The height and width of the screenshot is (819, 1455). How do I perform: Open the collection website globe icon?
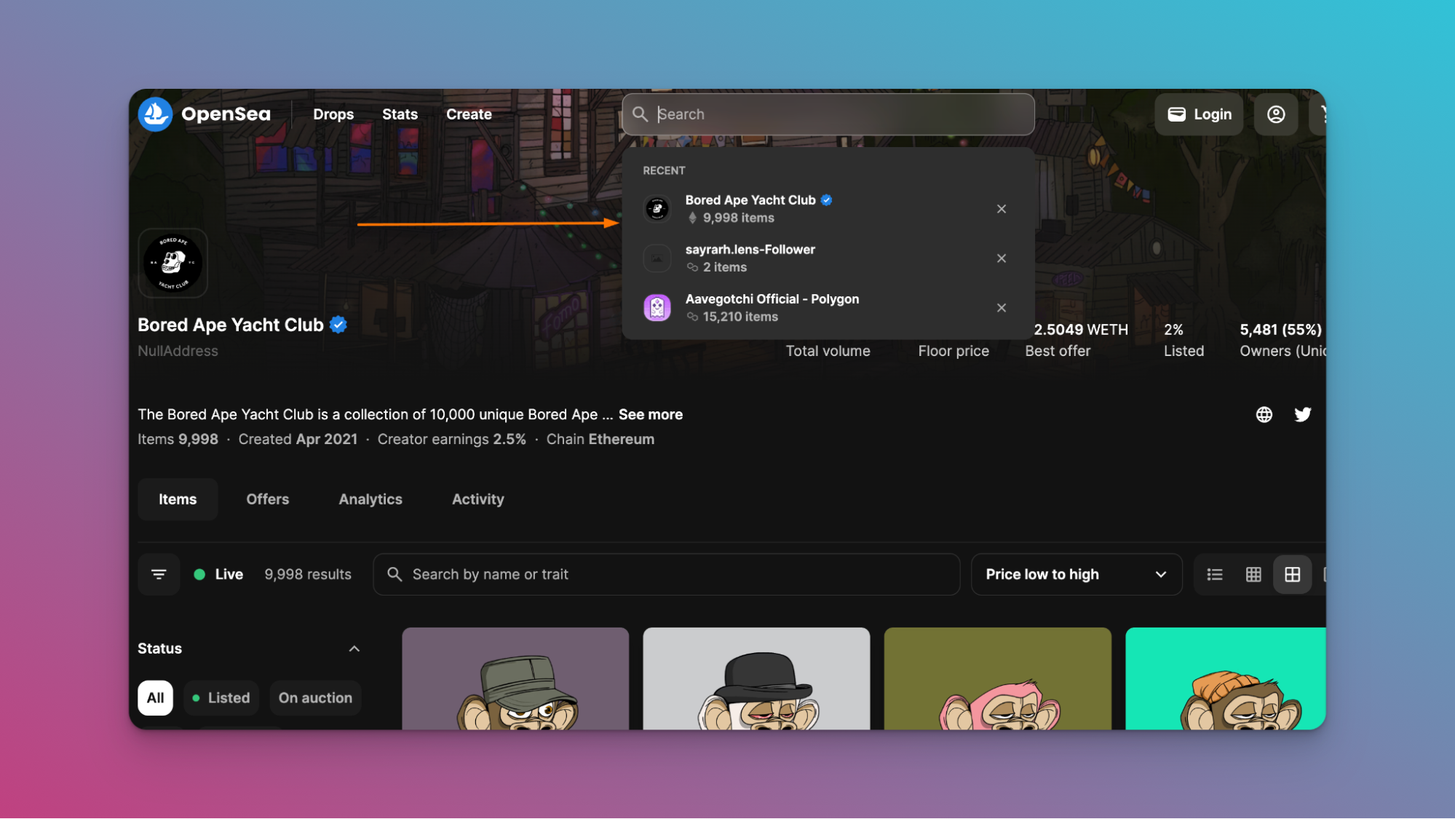[x=1264, y=414]
